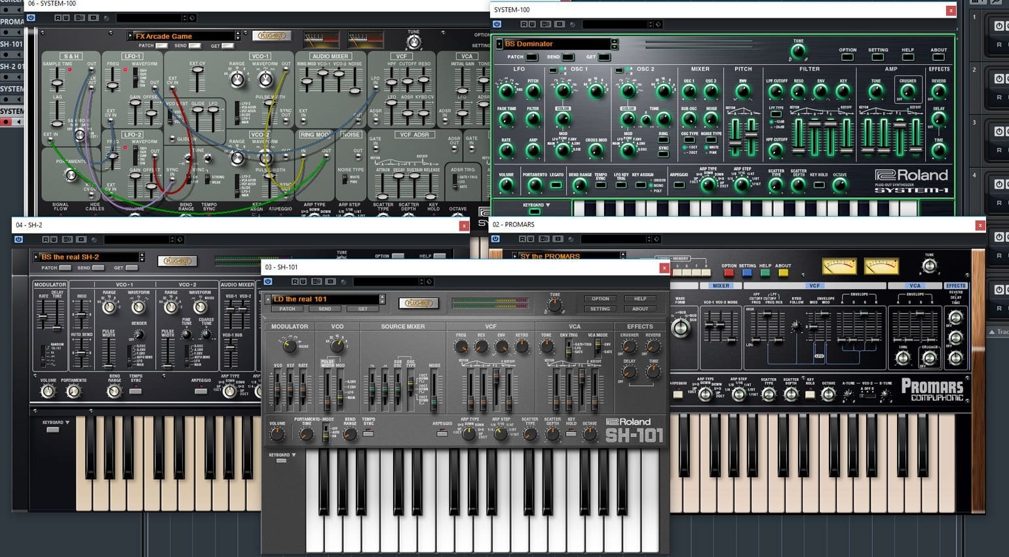The image size is (1009, 557).
Task: Click SYSTEM-100 VCO-1 RANGE knob
Action: [x=238, y=79]
